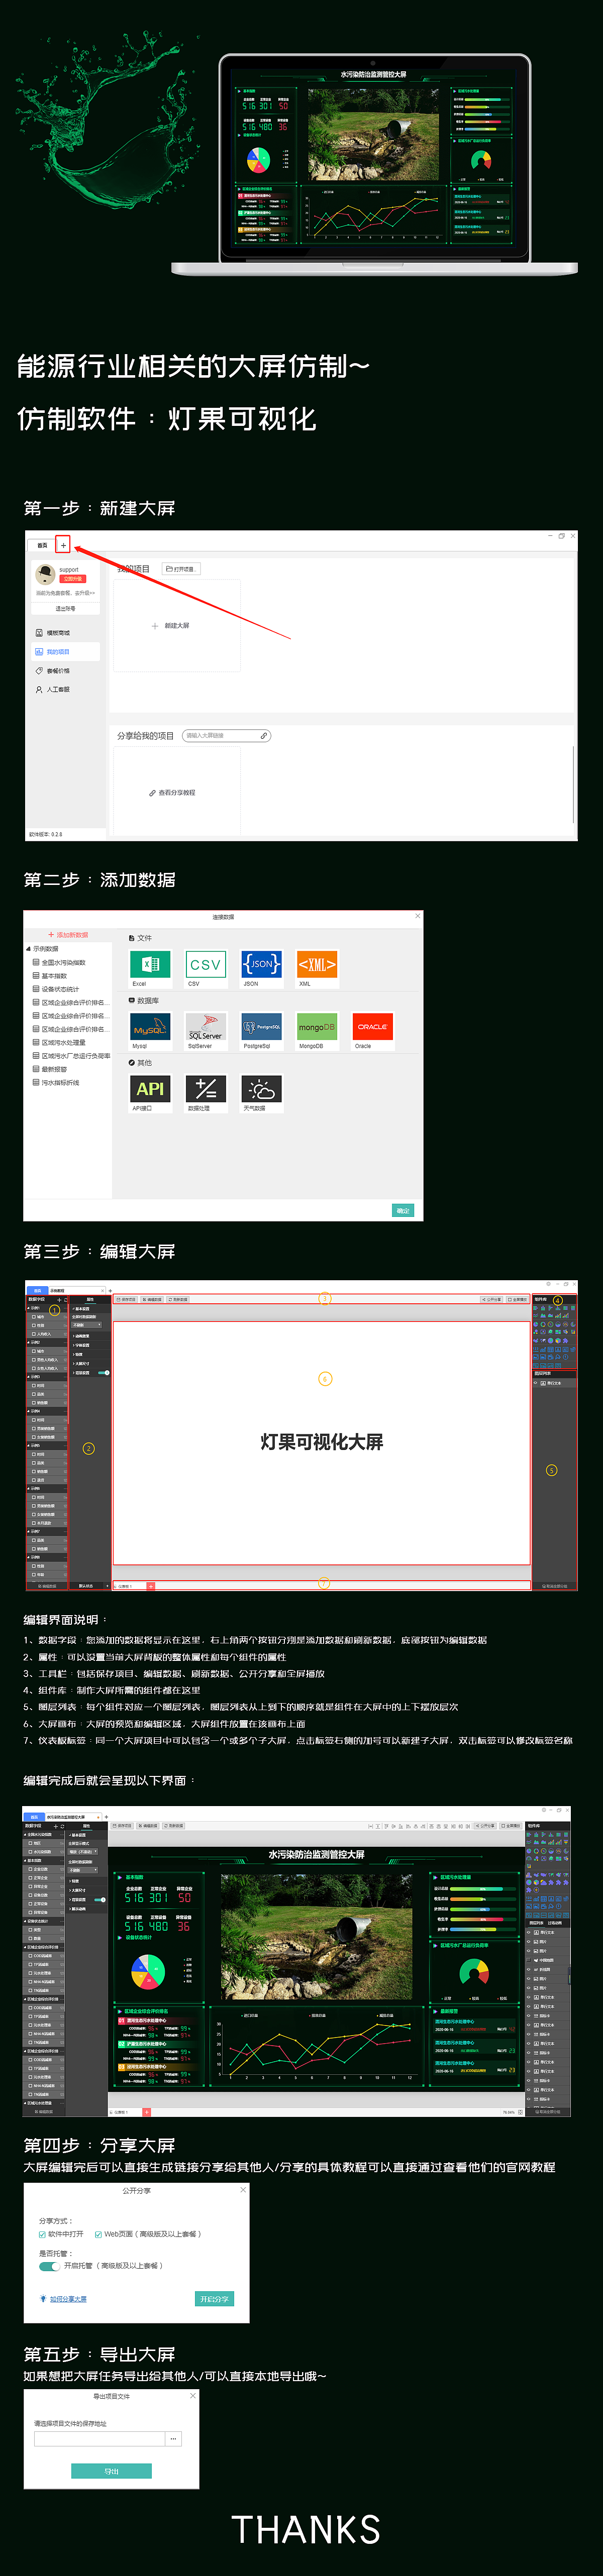Close the 连接数据 dialog

point(417,916)
